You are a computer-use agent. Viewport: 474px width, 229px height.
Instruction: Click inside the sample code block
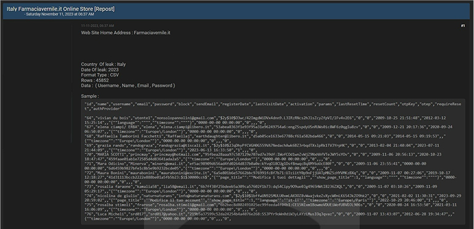273,162
